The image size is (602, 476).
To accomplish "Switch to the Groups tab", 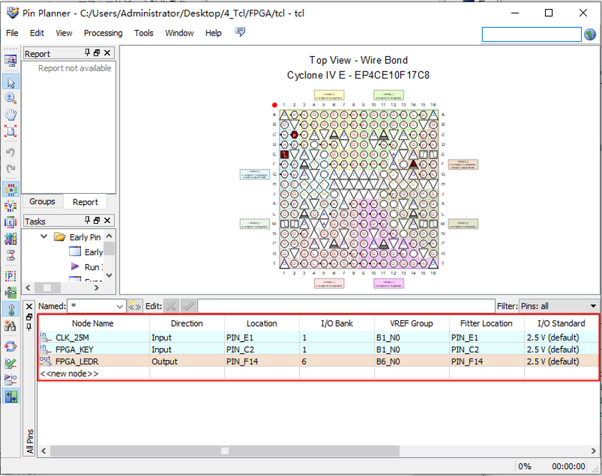I will pyautogui.click(x=42, y=202).
